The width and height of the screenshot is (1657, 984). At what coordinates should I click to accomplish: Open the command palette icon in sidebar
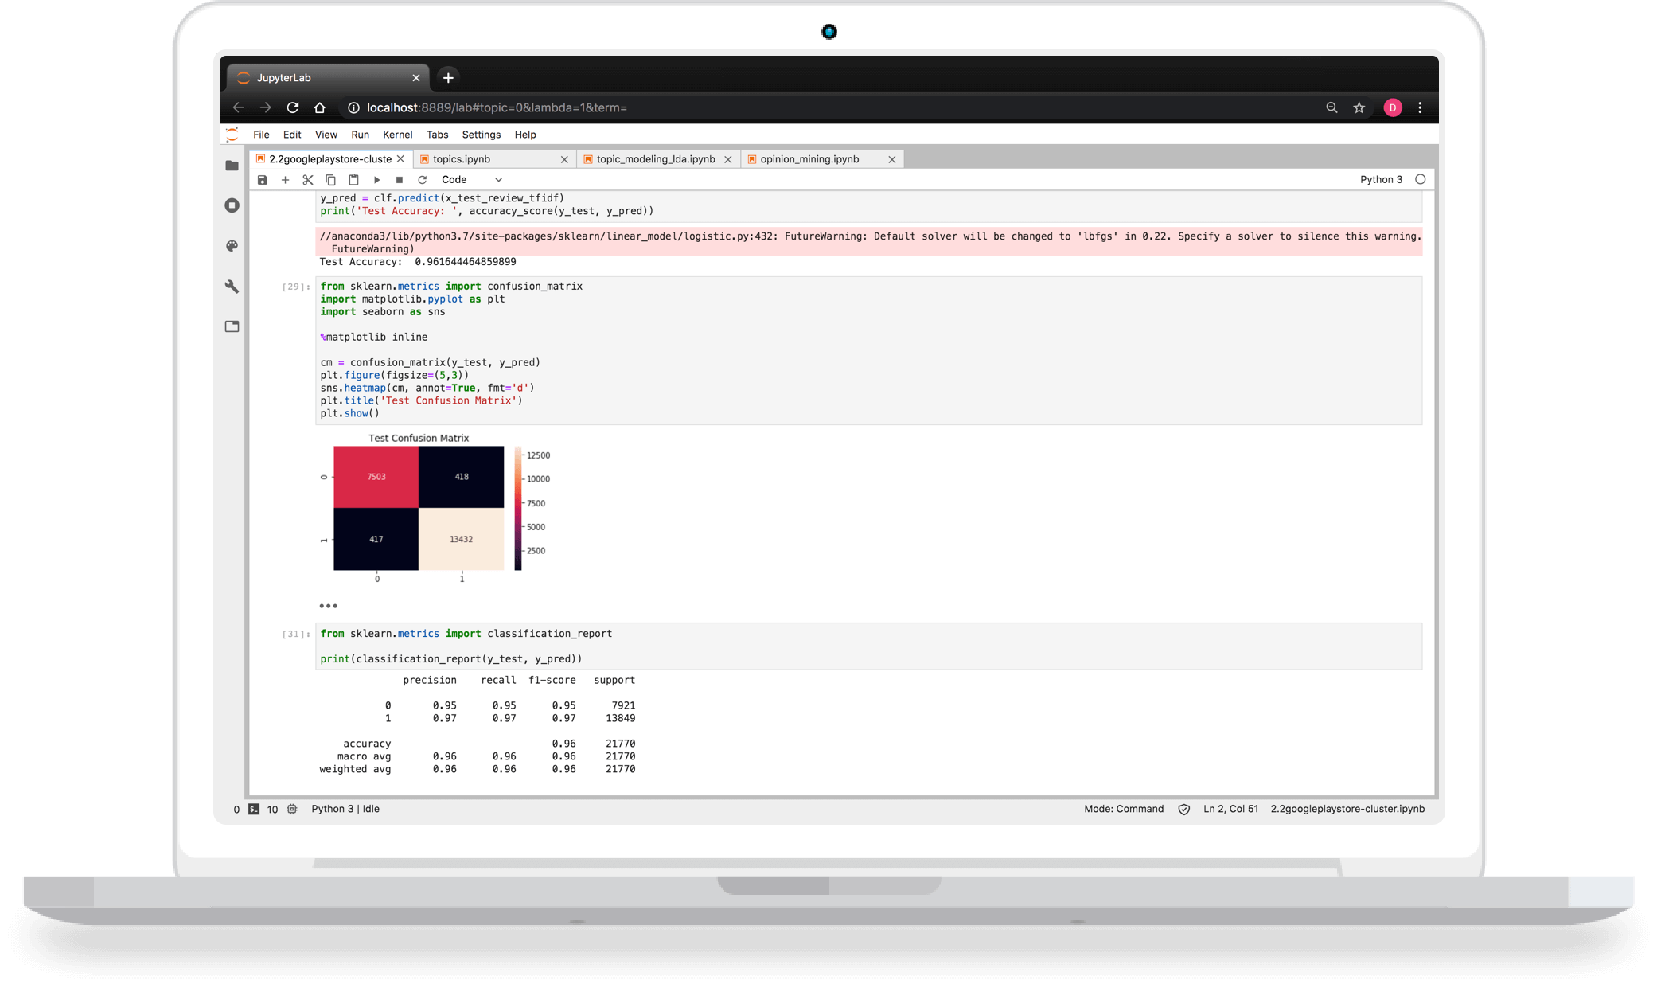[232, 246]
